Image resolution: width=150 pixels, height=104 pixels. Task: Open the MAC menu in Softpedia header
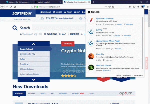point(77,12)
